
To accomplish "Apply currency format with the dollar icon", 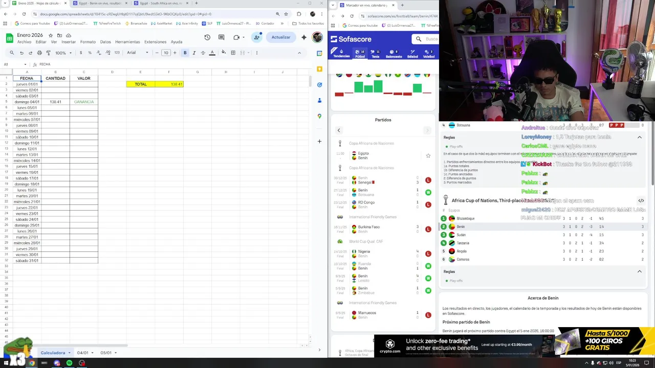I will pos(81,53).
